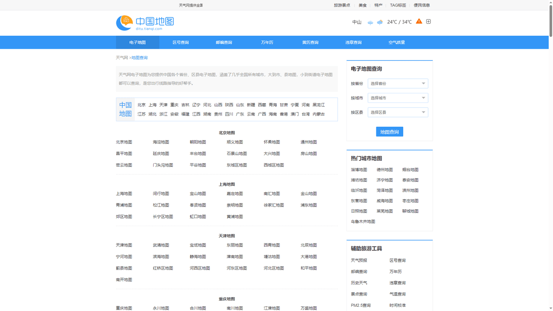Screen dimensions: 553x311
Task: Open the 西城区地图 link
Action: (274, 165)
